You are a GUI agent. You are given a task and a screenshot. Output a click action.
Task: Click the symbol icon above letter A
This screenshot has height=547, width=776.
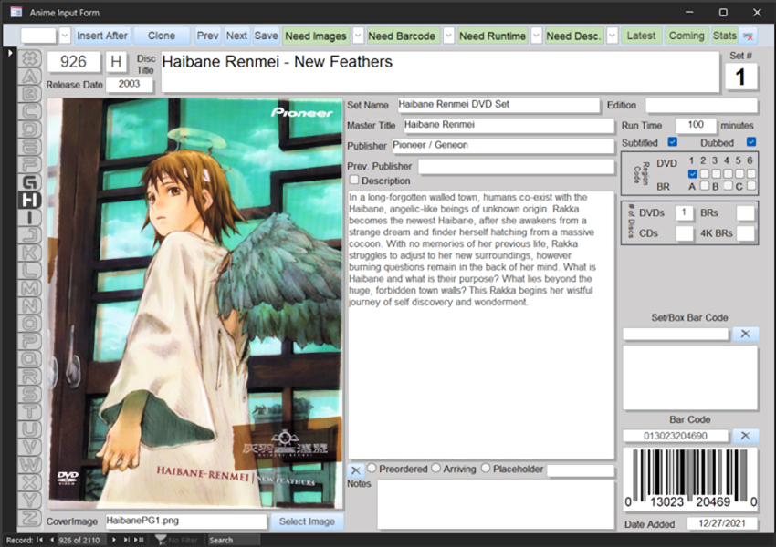pyautogui.click(x=30, y=58)
